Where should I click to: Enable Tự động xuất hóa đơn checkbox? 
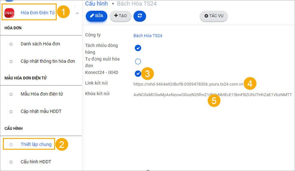click(138, 61)
